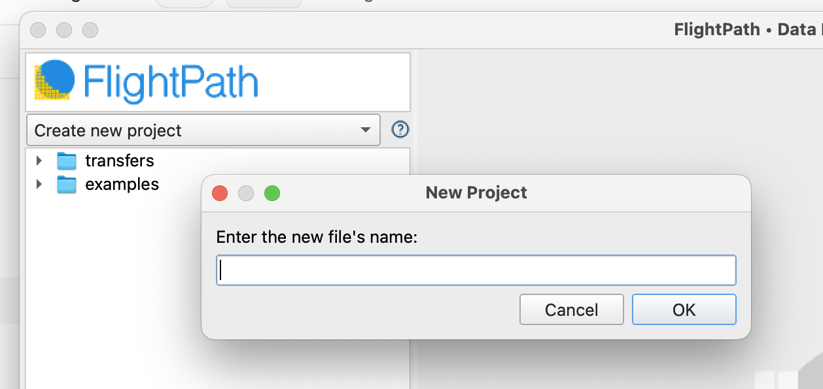Click the FlightPath Data window title
Viewport: 823px width, 389px height.
[x=748, y=30]
